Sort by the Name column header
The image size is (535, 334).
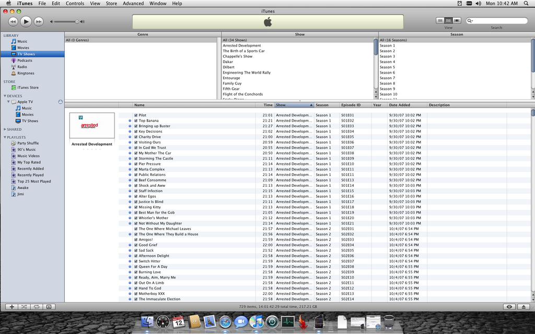click(x=194, y=105)
